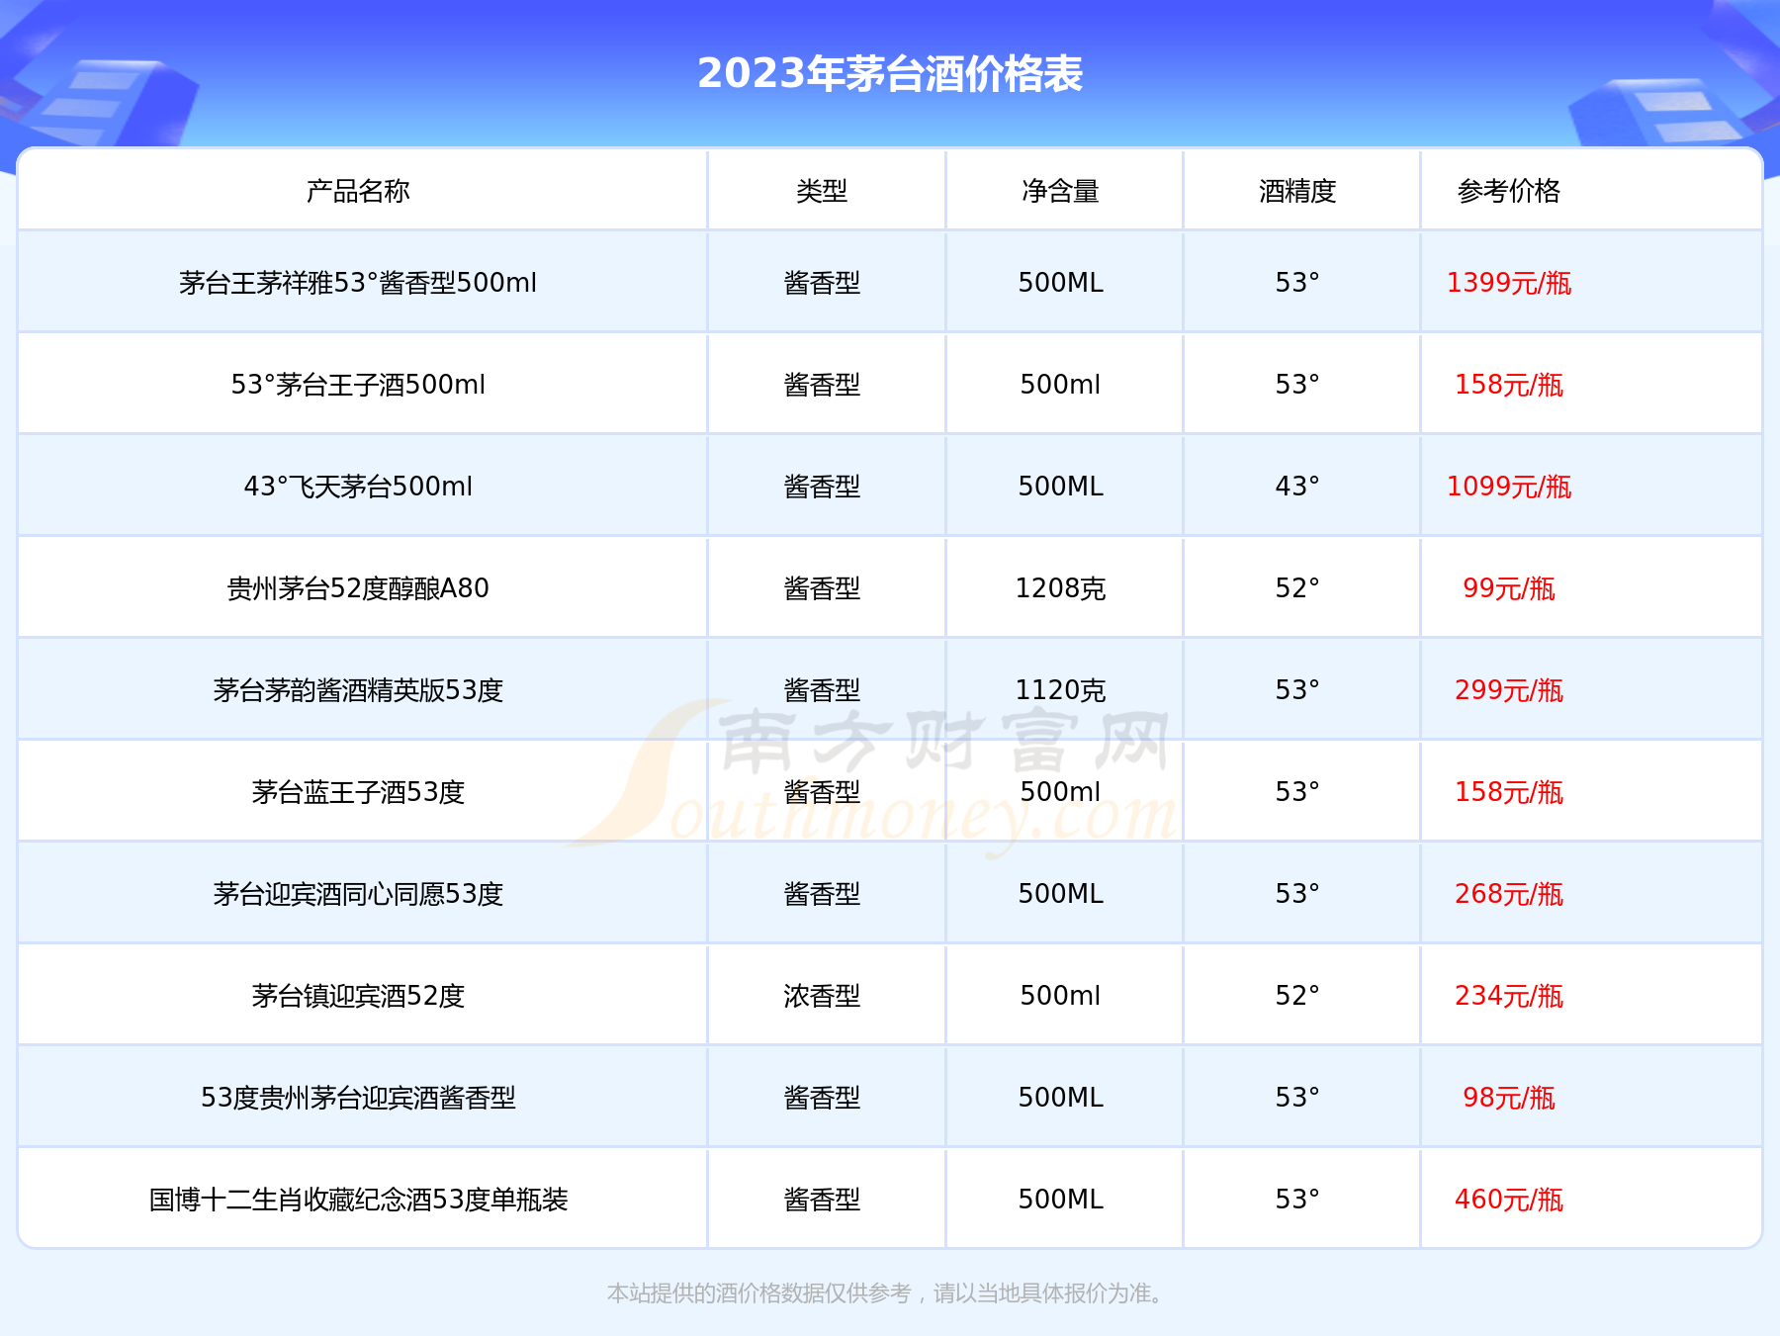Click the price 460元/瓶
The width and height of the screenshot is (1780, 1336).
pos(1508,1200)
